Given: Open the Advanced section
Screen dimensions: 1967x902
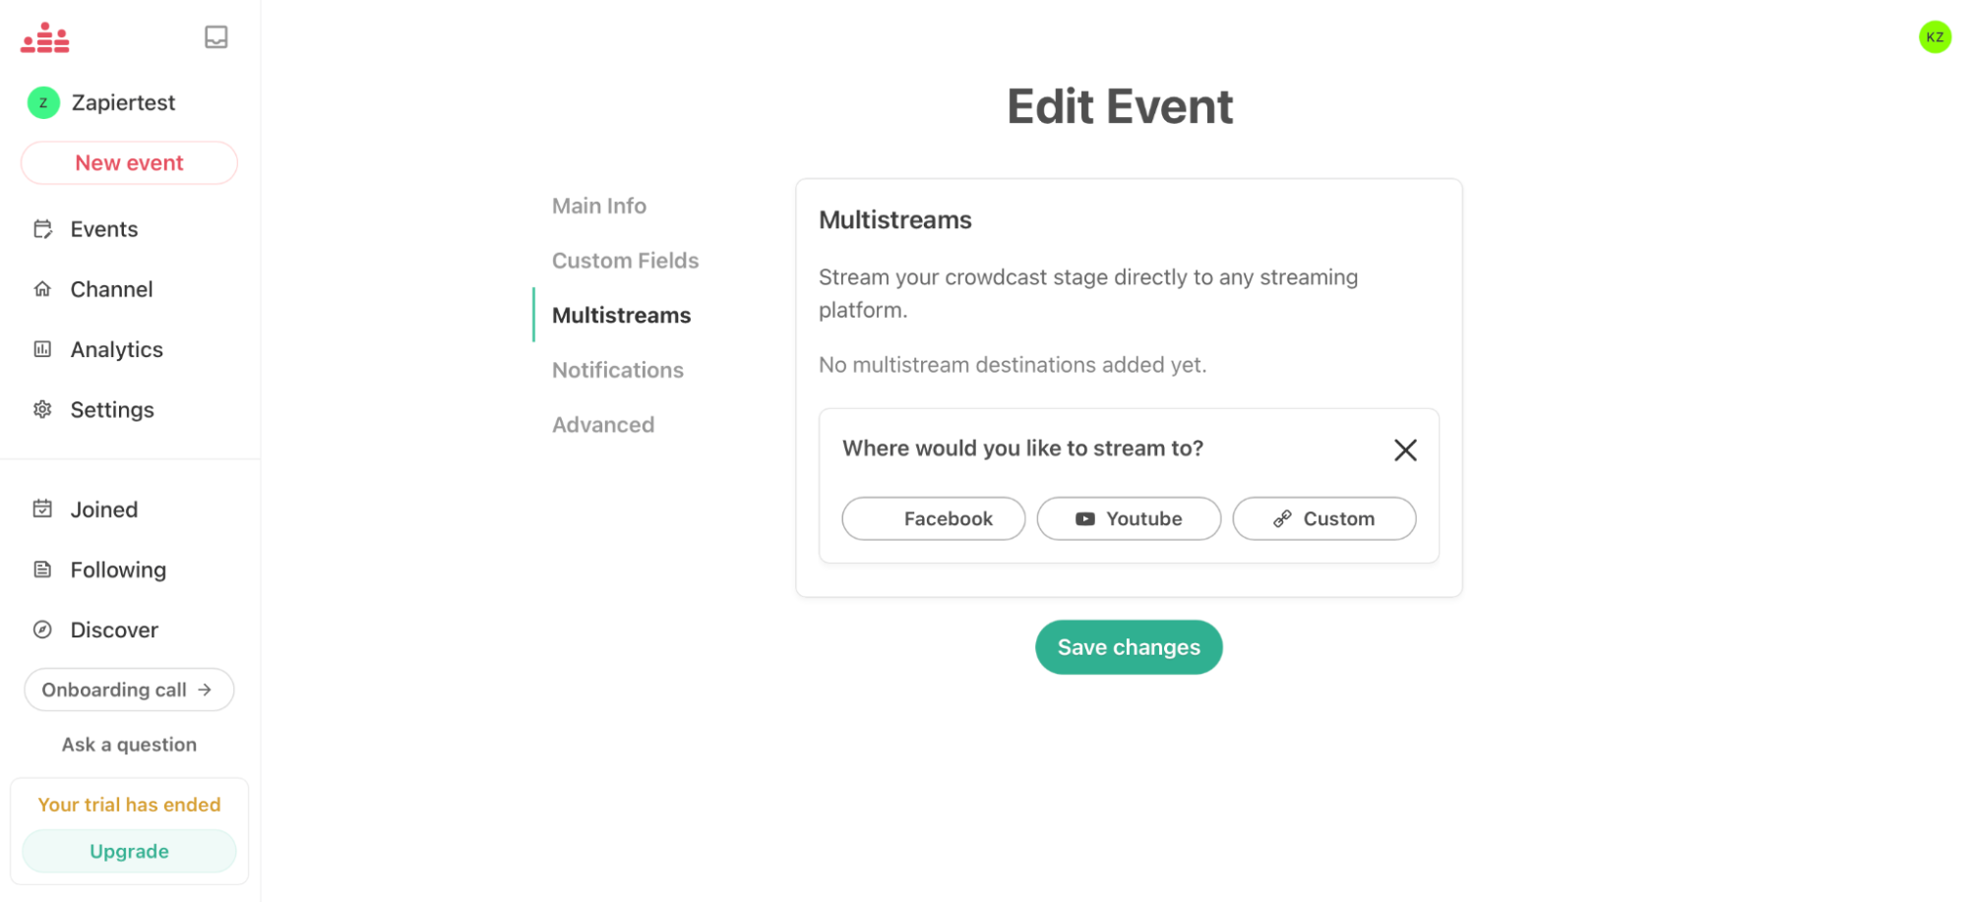Looking at the screenshot, I should (x=603, y=424).
